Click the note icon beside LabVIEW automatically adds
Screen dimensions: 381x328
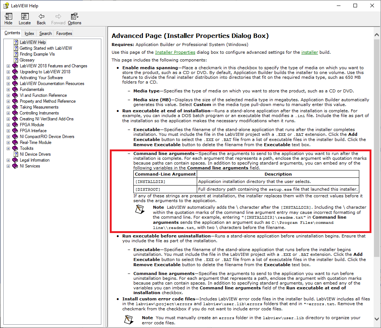(140, 209)
